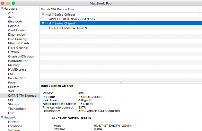The width and height of the screenshot is (202, 131).
Task: Select the Hardware category label
Action: click(x=10, y=8)
